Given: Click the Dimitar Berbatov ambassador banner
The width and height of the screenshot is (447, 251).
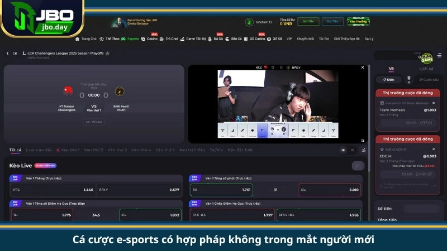Looking at the screenshot, I should pyautogui.click(x=134, y=22).
